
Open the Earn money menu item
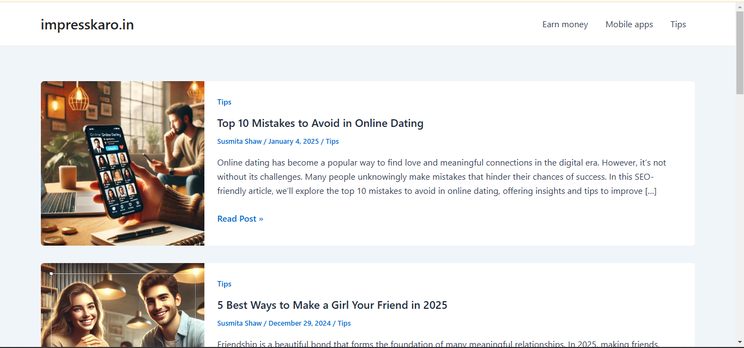click(x=565, y=25)
